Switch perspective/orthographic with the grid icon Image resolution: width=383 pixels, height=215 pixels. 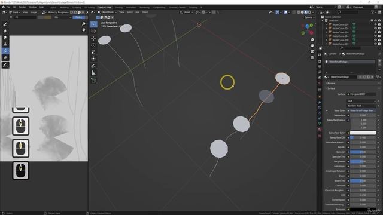coord(312,57)
